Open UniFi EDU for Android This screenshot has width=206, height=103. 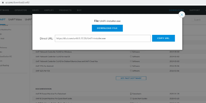44,66
